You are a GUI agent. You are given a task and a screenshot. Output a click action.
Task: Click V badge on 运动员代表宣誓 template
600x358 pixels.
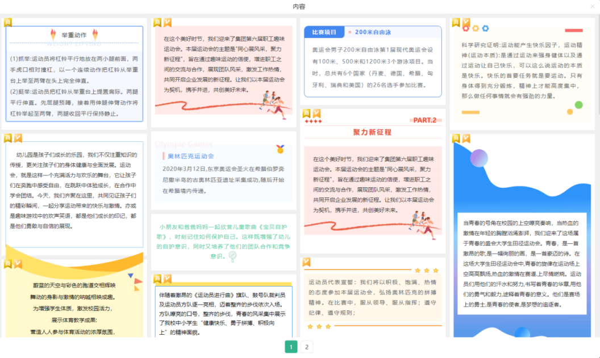(x=307, y=262)
